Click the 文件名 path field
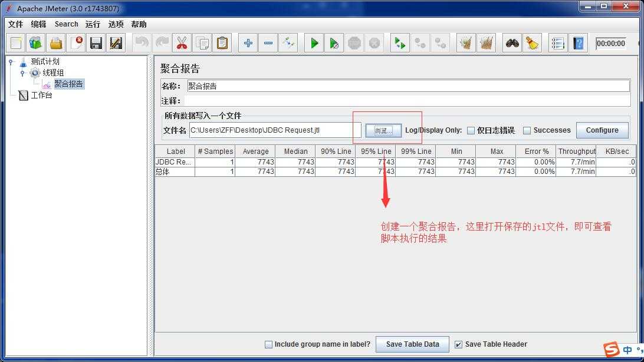644x362 pixels. coord(275,130)
